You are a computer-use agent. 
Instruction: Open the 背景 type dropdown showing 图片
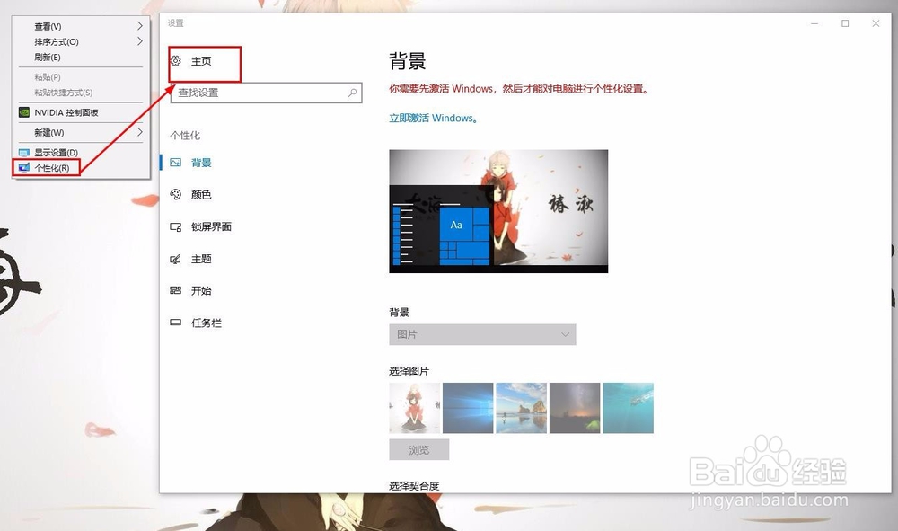pos(481,333)
